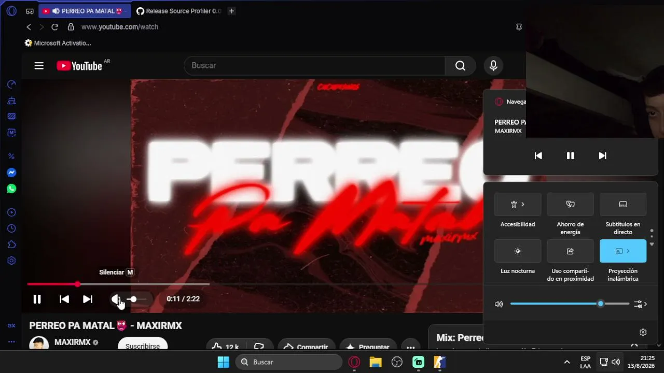Open sidebar three-dots setup menu

tap(11, 342)
